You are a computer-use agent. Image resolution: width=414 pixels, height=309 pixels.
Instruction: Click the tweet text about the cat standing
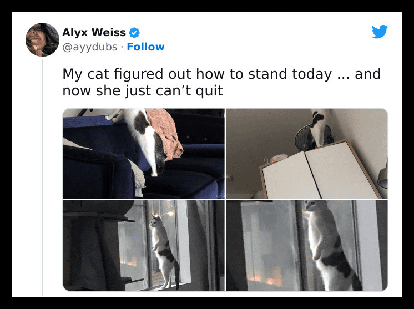pyautogui.click(x=221, y=82)
